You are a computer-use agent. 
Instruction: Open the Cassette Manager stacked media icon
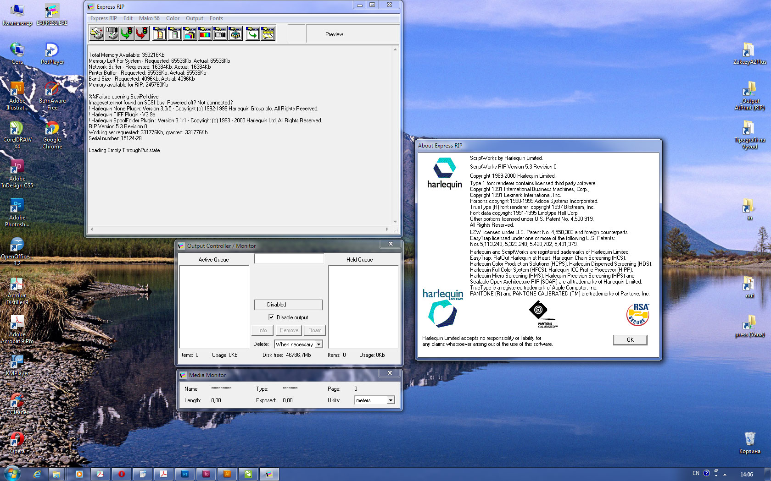coord(235,33)
